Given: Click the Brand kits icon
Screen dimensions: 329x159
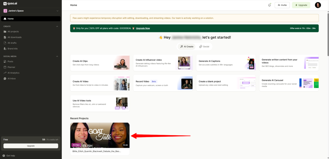Looking at the screenshot, I should pyautogui.click(x=5, y=49).
